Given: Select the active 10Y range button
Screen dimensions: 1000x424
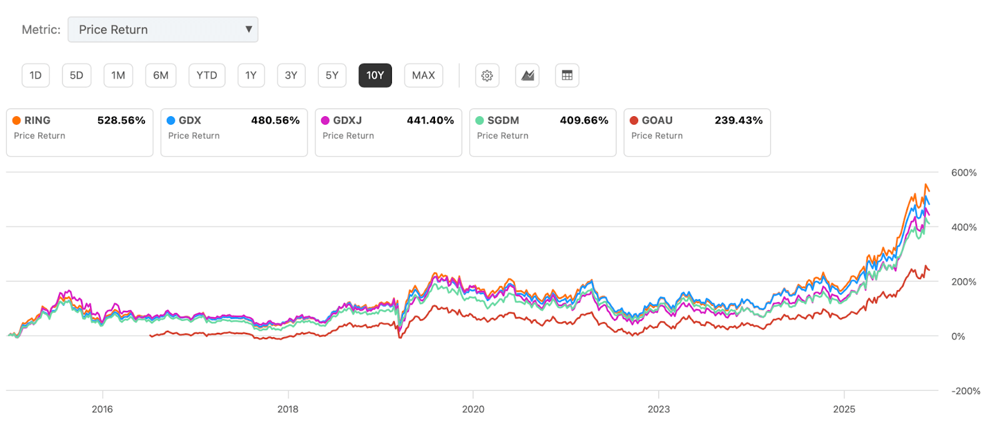Looking at the screenshot, I should point(375,76).
